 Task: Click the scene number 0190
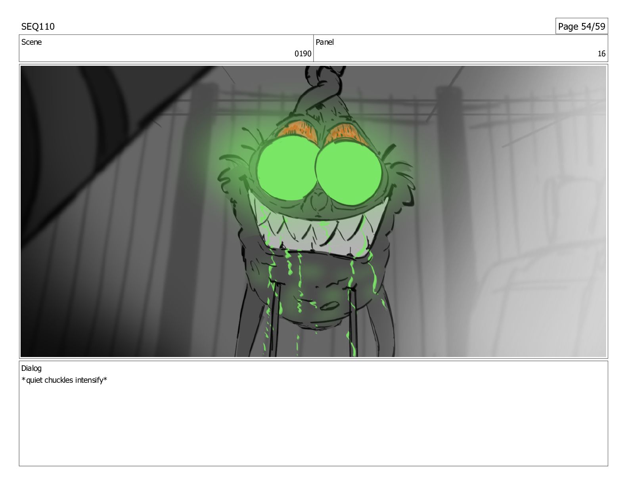click(303, 53)
